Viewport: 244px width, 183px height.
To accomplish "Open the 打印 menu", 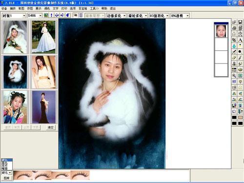I will coord(64,8).
